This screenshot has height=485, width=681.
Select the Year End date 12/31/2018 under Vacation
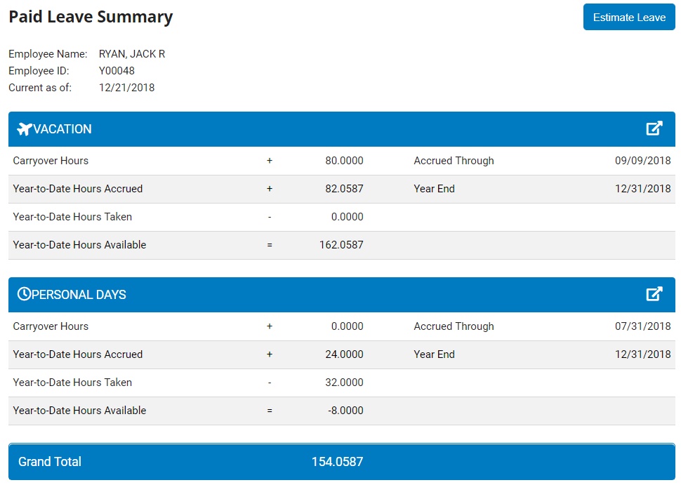click(643, 189)
